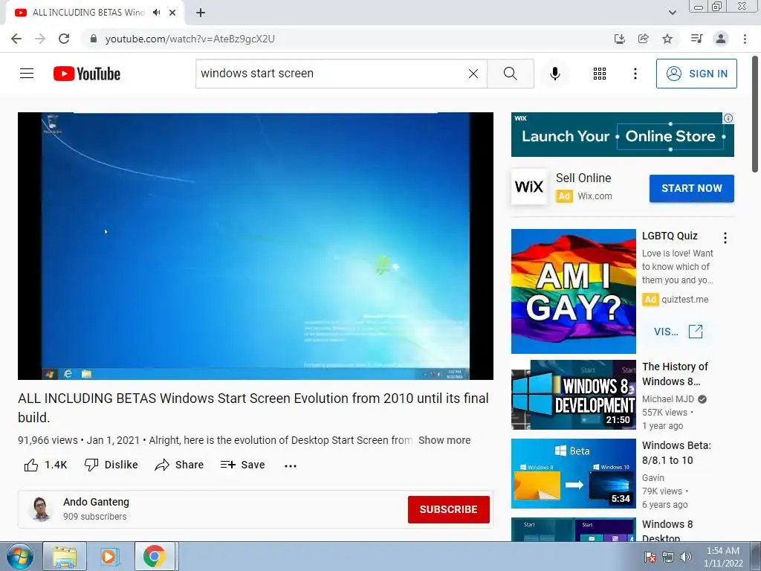Image resolution: width=761 pixels, height=571 pixels.
Task: Close the YouTube tab
Action: point(172,13)
